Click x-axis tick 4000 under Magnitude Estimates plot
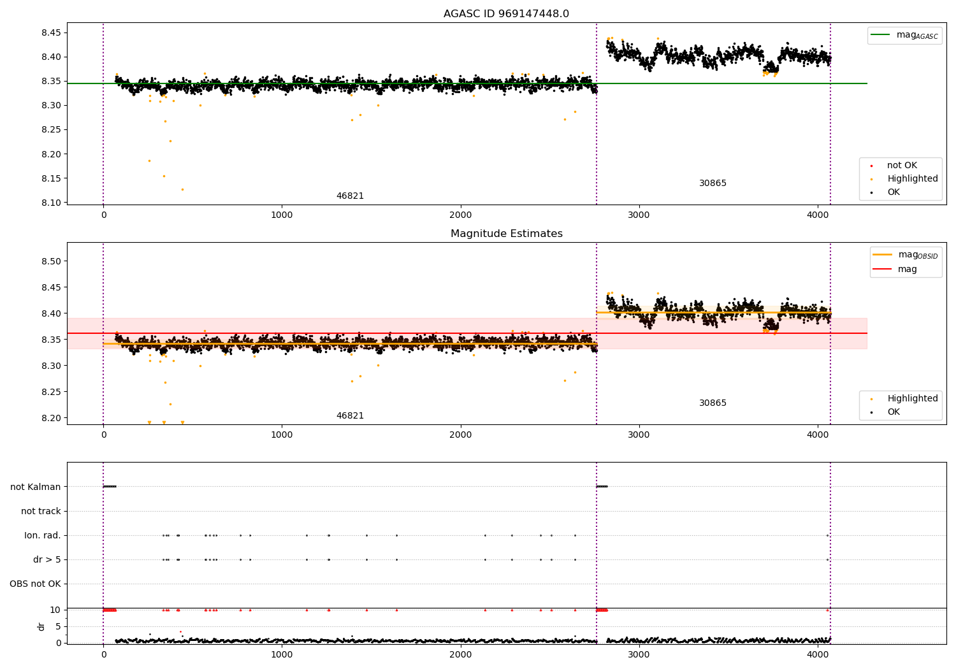 tap(818, 435)
